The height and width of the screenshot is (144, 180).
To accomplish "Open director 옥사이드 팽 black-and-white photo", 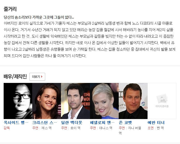I will coord(18,101).
